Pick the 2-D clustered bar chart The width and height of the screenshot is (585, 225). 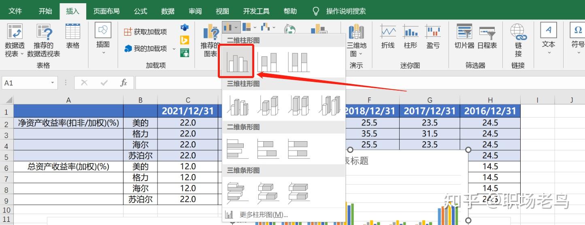coord(237,148)
